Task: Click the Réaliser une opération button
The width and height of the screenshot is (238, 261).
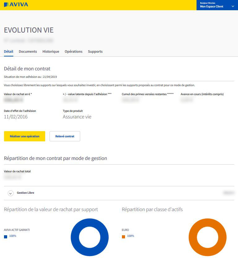Action: 24,136
